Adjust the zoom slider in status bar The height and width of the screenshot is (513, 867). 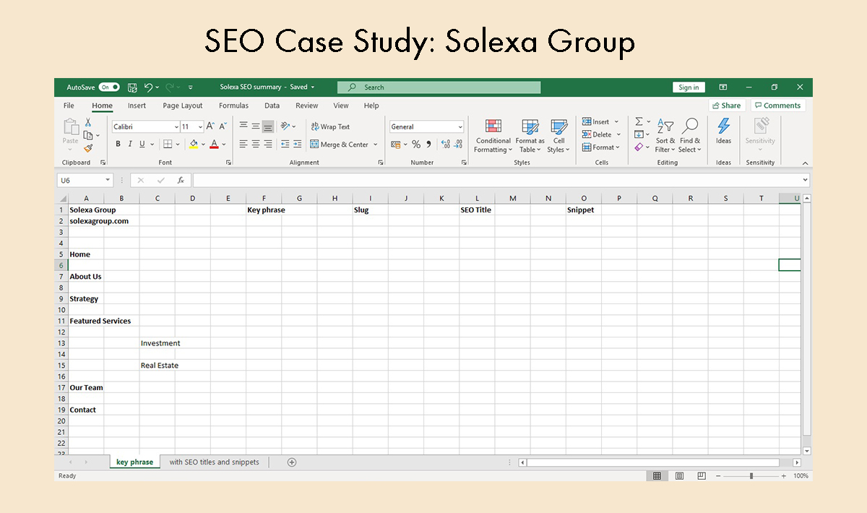[x=751, y=476]
